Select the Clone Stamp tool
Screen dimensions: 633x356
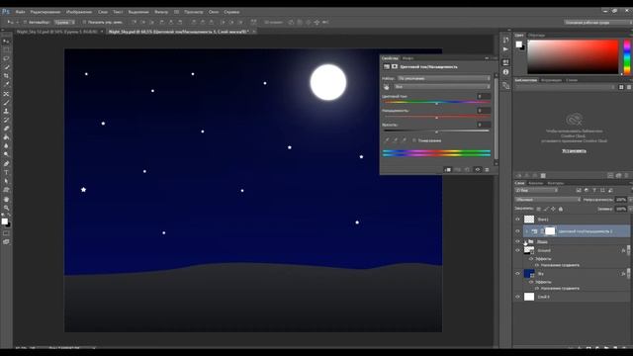click(x=6, y=111)
